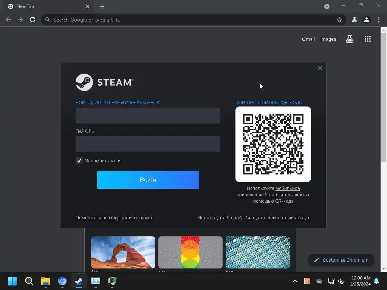Open the Chromium three-dot menu
The width and height of the screenshot is (387, 290).
coord(379,20)
